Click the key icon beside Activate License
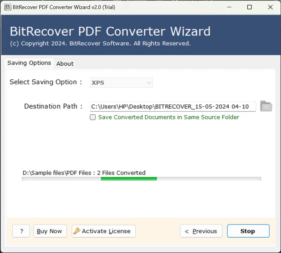281x253 pixels. pos(77,231)
